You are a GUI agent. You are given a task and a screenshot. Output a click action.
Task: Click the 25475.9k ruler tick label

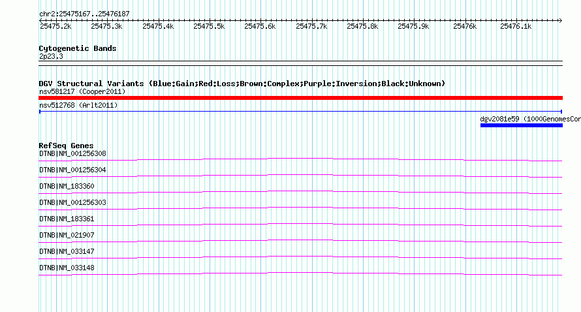(x=413, y=26)
